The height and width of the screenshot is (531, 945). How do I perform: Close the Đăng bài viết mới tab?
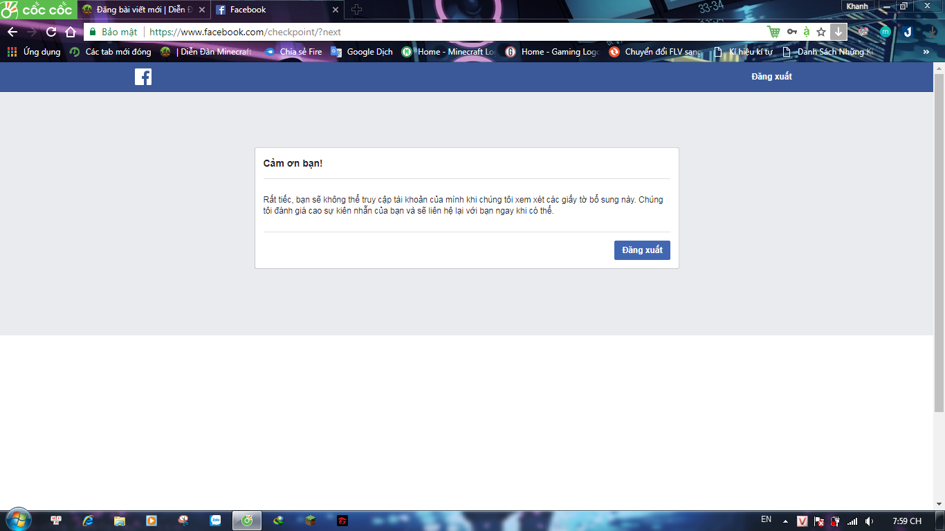click(202, 10)
